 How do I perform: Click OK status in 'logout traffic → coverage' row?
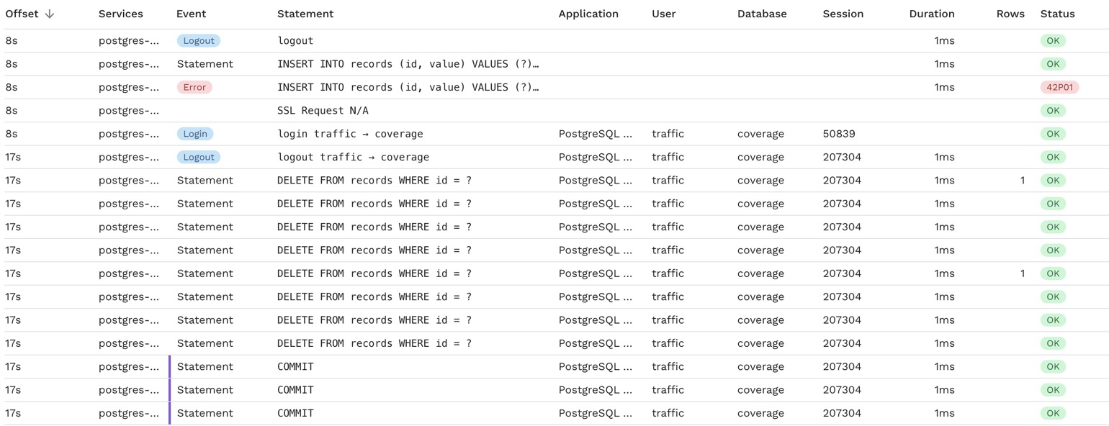(1053, 157)
